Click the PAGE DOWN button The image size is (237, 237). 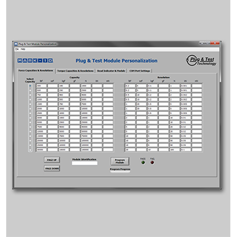click(x=52, y=168)
